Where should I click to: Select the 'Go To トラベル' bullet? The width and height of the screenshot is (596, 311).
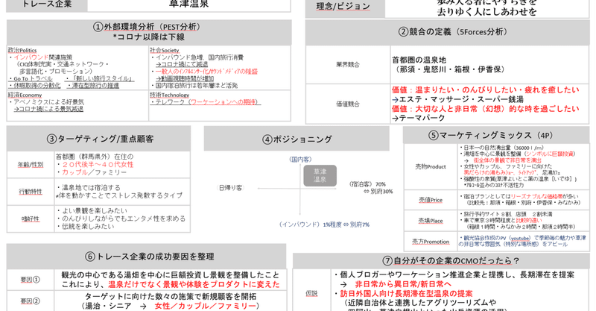[31, 79]
